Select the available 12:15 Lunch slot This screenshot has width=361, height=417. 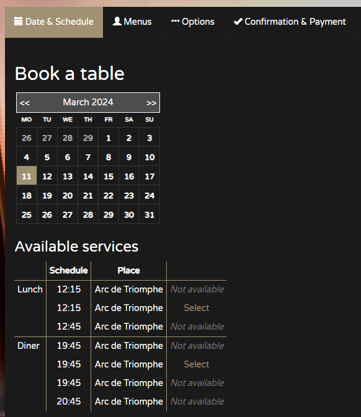(x=197, y=308)
